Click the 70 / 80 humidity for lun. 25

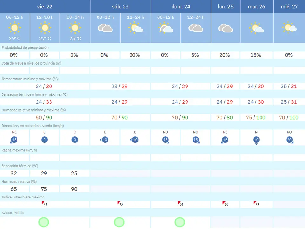(225, 117)
